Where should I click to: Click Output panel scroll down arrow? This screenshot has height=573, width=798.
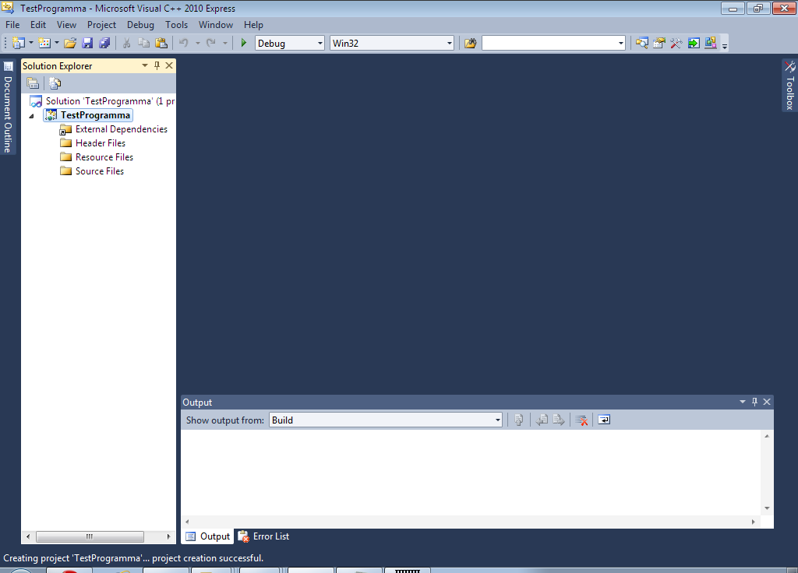pos(767,508)
